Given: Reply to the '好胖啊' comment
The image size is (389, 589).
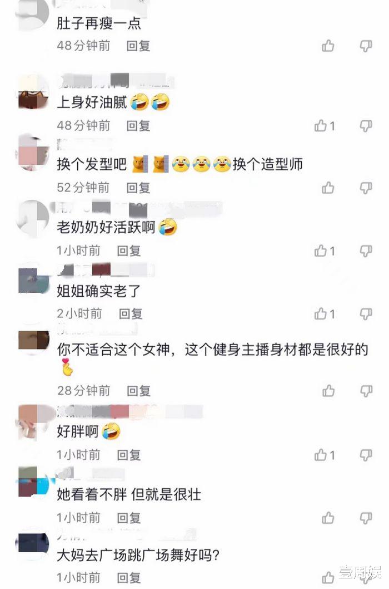Looking at the screenshot, I should 129,455.
